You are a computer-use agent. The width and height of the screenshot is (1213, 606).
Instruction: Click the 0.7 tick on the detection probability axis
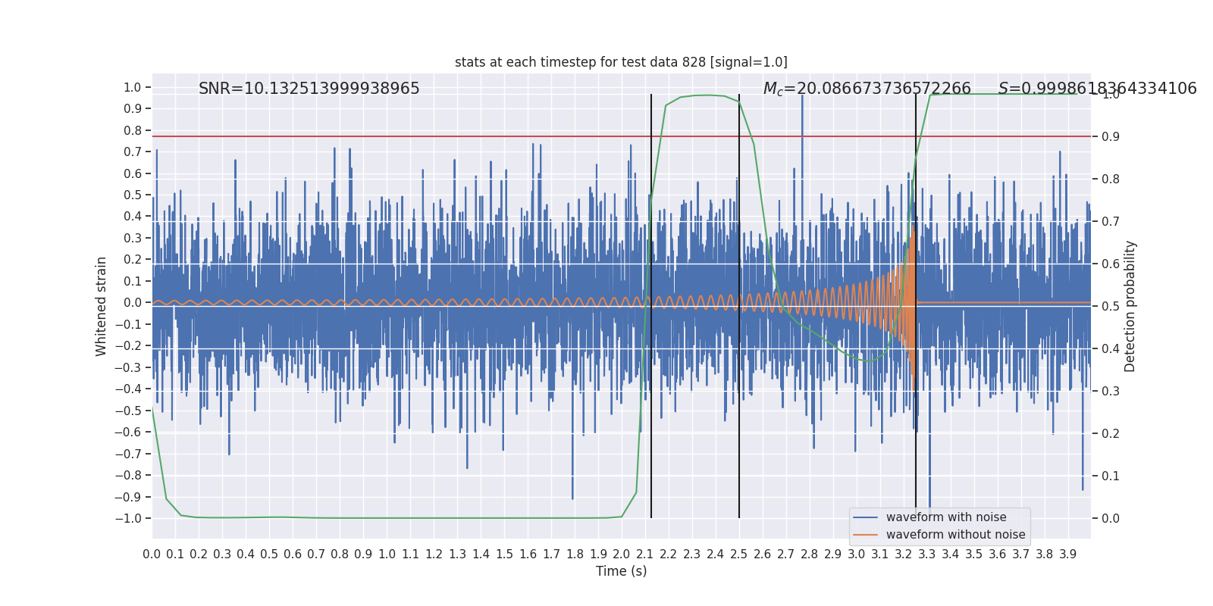(x=1111, y=221)
